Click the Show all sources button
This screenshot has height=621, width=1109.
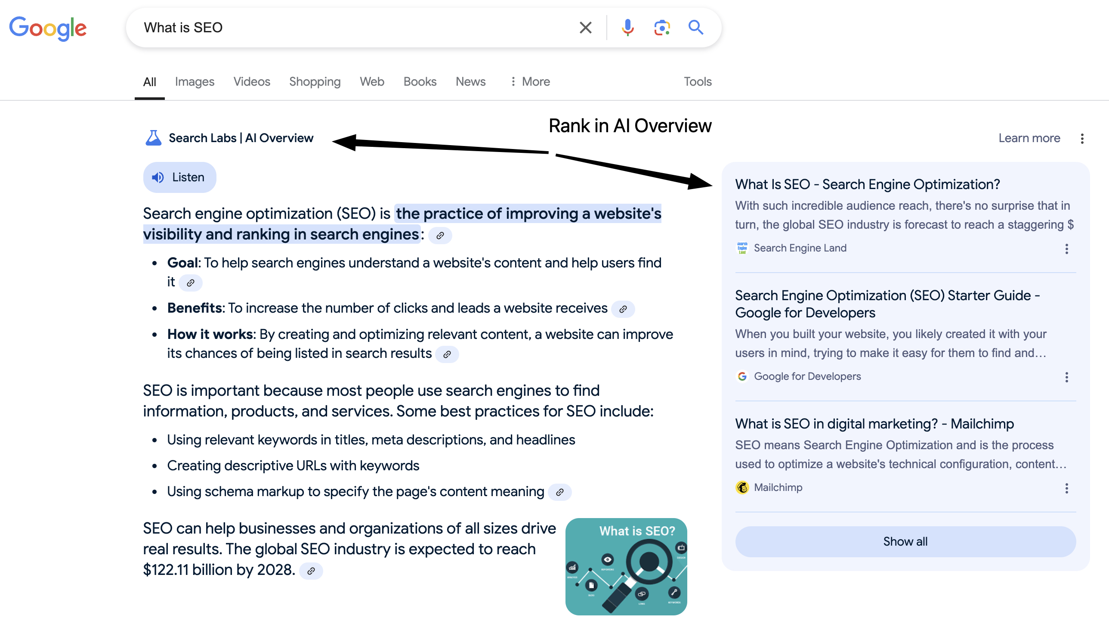click(x=905, y=541)
